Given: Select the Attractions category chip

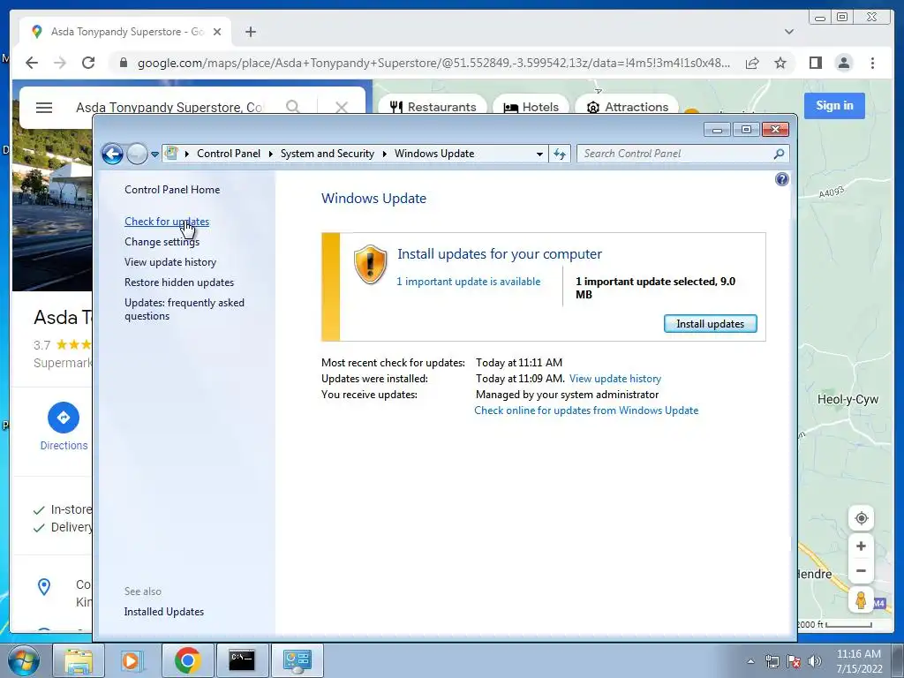Looking at the screenshot, I should point(627,107).
